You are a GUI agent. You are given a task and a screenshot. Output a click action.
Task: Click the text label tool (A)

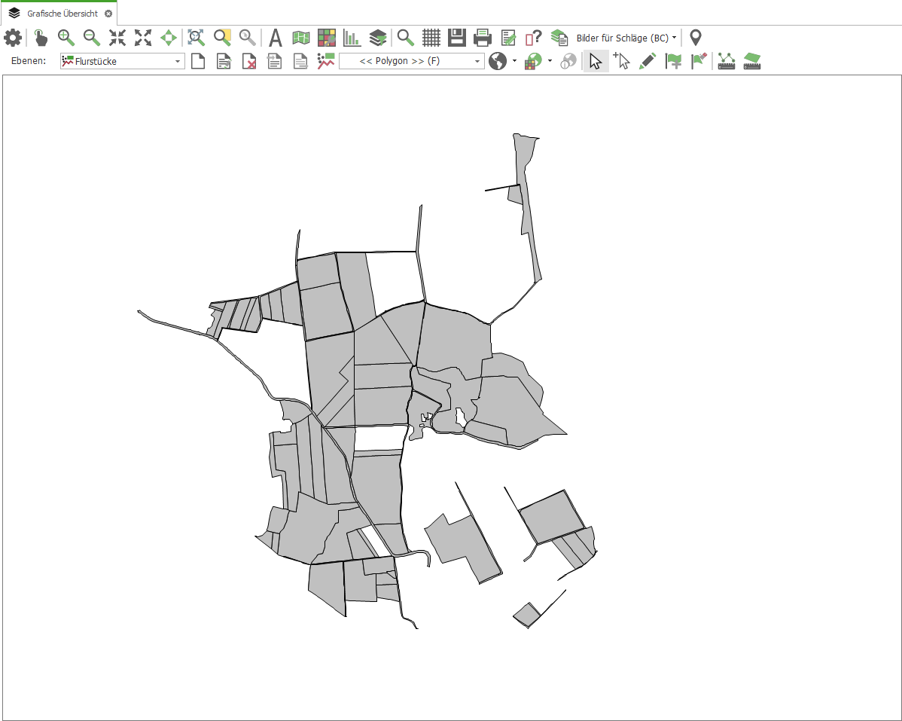(276, 38)
